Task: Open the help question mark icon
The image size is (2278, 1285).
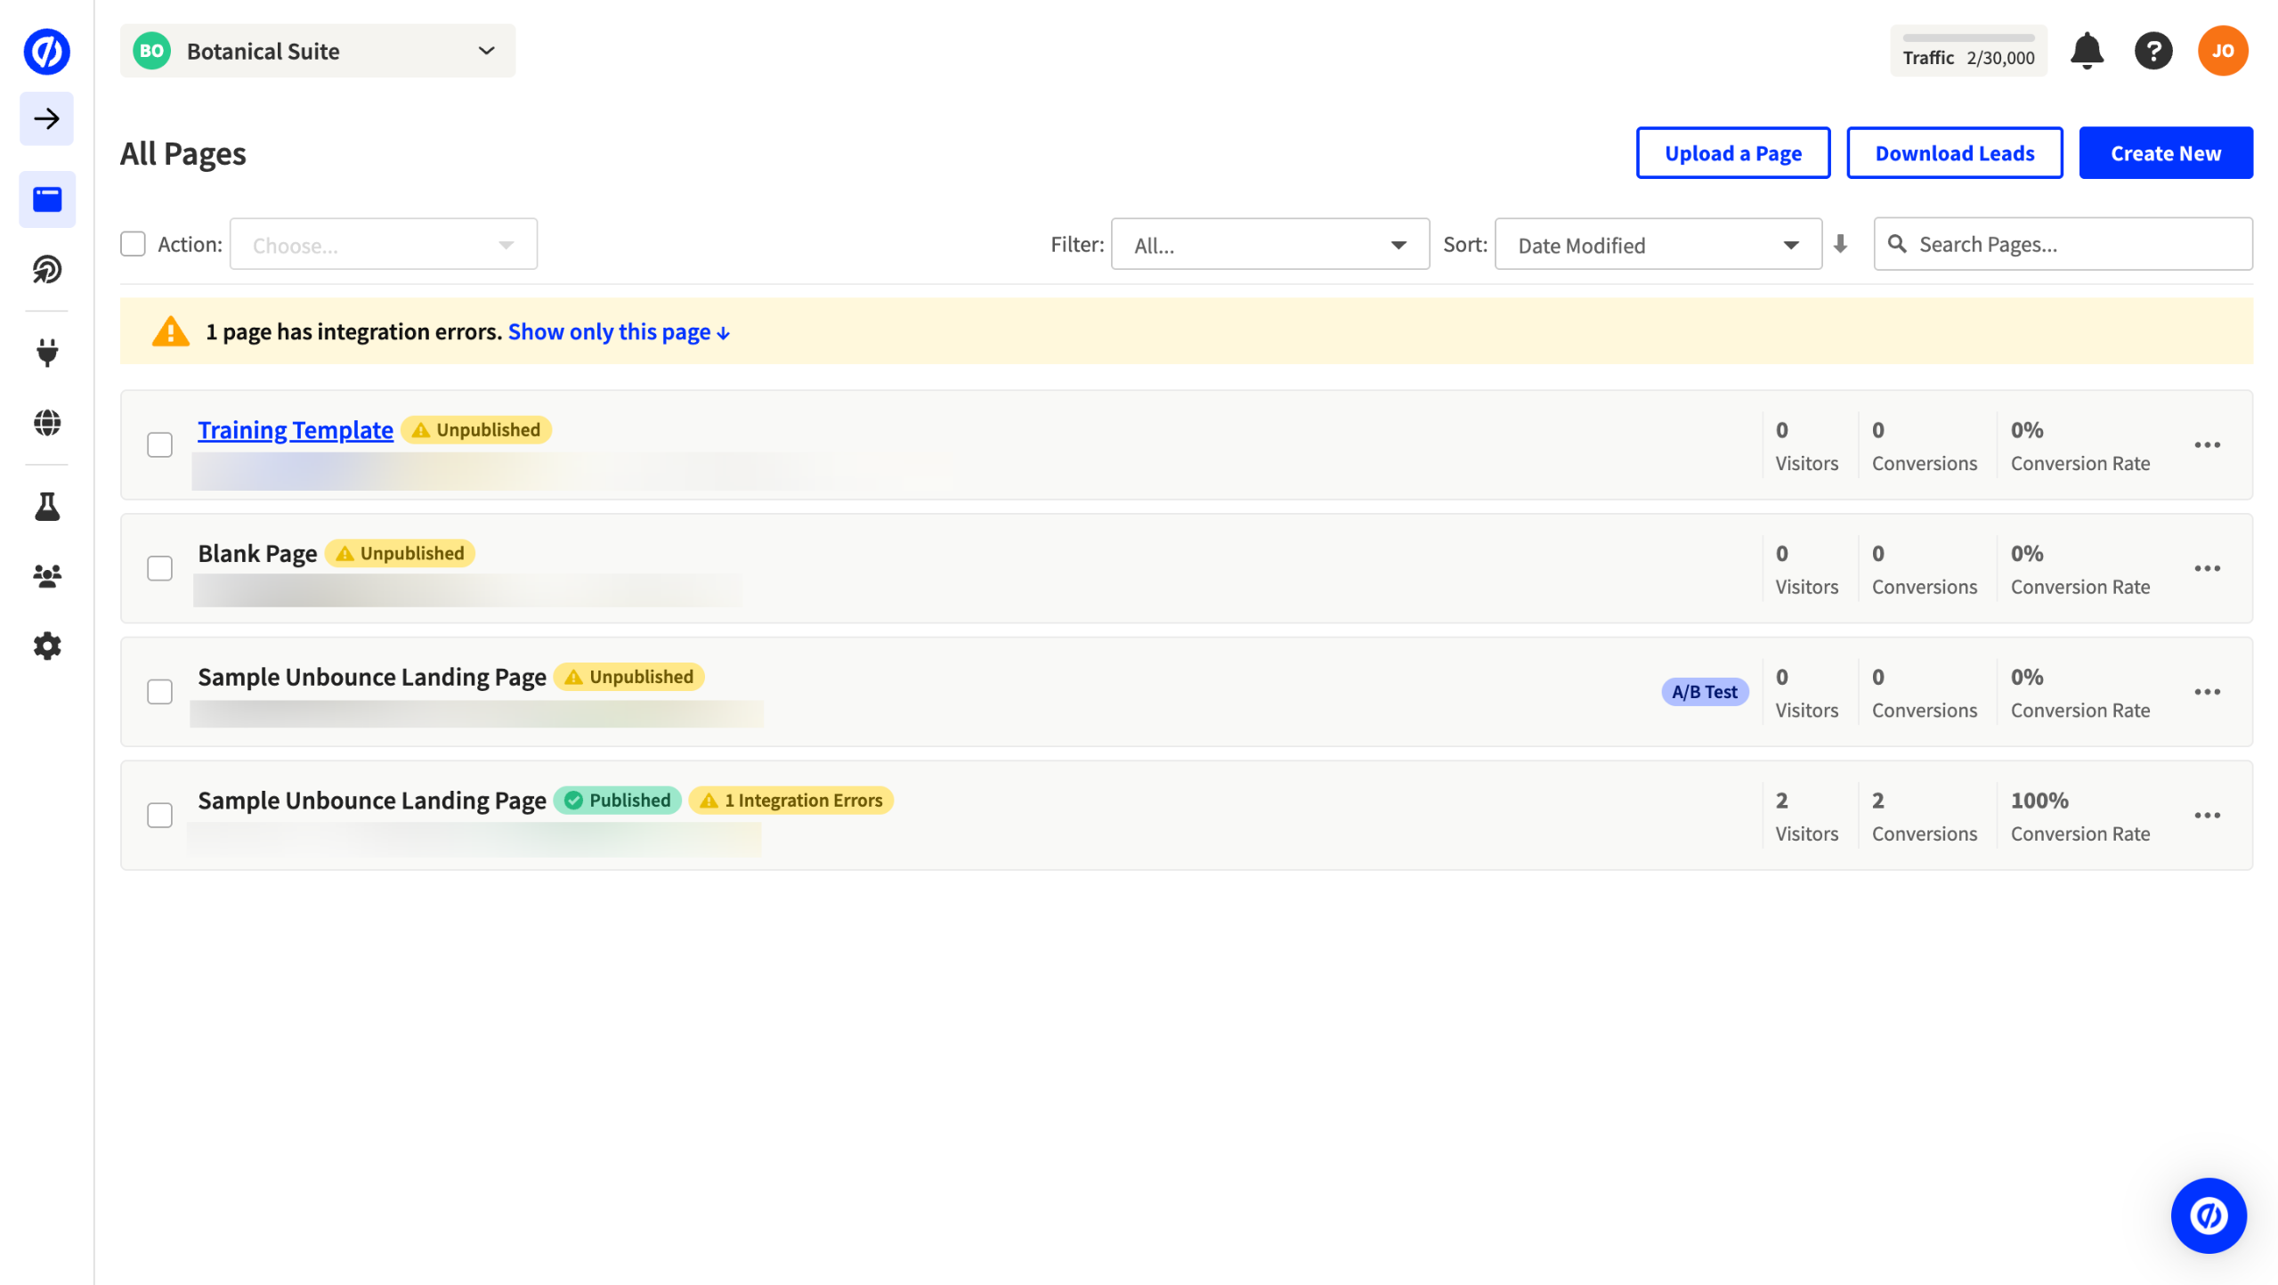Action: coord(2152,52)
